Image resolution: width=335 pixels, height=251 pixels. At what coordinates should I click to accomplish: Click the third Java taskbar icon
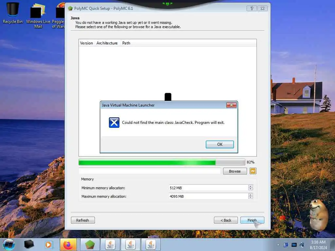151,244
